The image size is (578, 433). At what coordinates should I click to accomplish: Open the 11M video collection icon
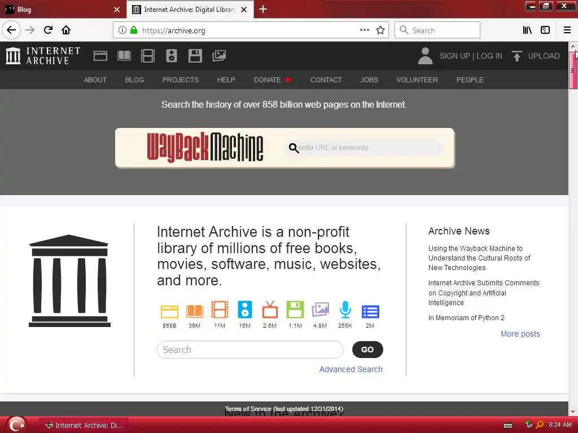pos(220,310)
